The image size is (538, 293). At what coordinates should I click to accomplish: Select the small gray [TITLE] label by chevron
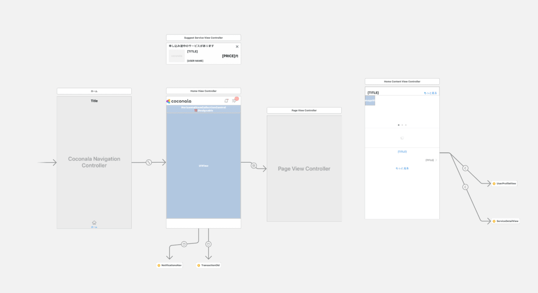point(430,160)
